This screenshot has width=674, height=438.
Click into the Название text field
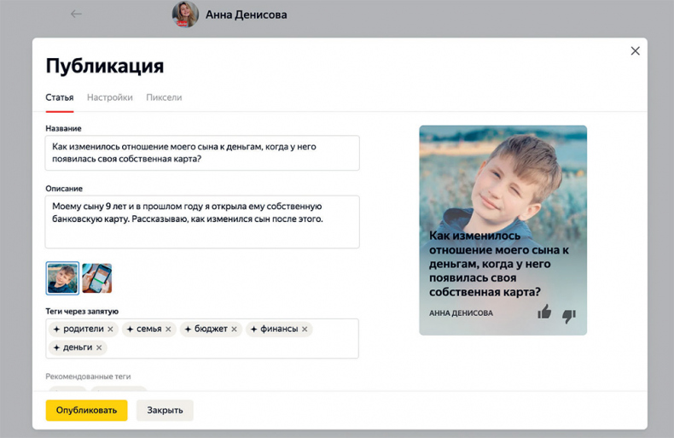point(202,153)
